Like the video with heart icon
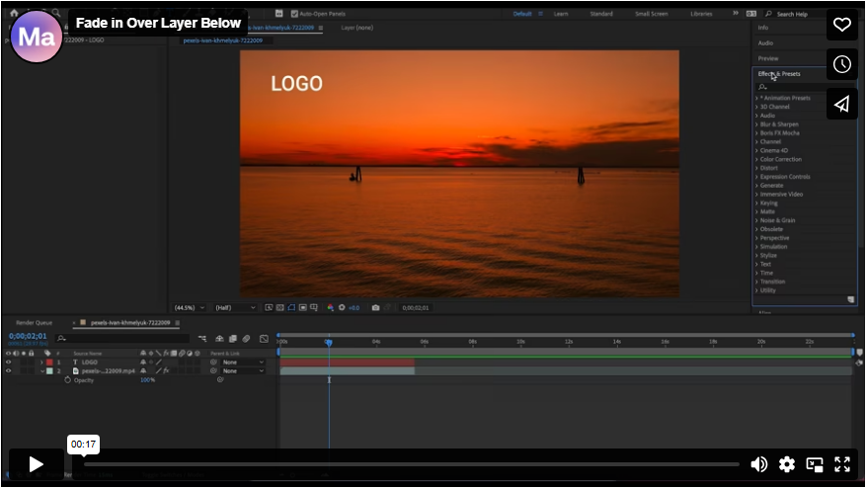 point(841,25)
